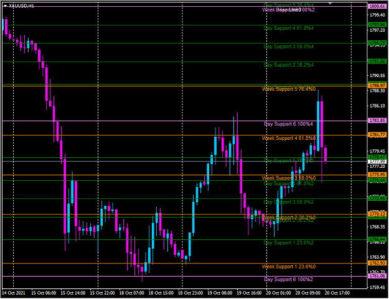
Task: Select the Day Support 6 100%2 label
Action: click(x=289, y=280)
